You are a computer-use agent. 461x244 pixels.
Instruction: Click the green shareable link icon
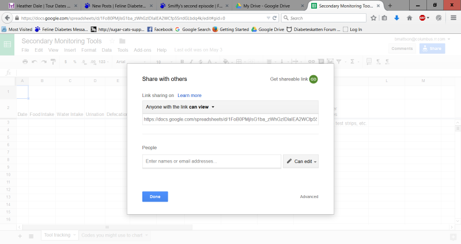(313, 79)
